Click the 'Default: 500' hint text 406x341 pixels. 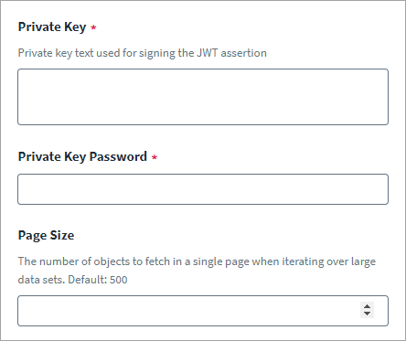98,280
